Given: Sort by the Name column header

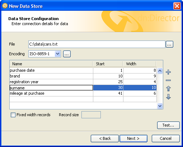Looking at the screenshot, I should 51,64.
